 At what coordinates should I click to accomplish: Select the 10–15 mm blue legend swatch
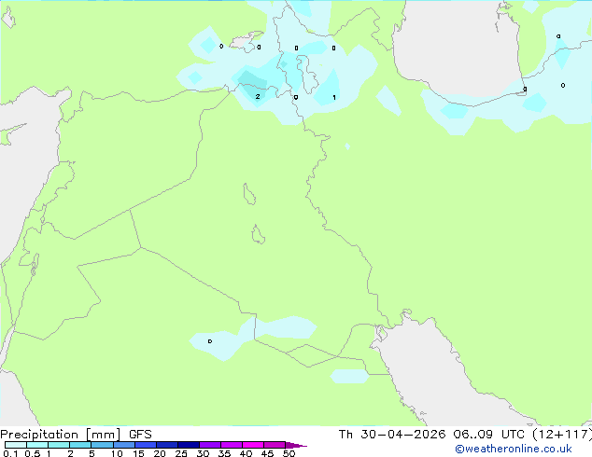click(124, 445)
